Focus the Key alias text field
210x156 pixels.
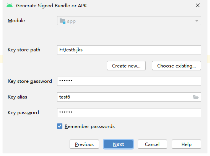[x=125, y=97]
